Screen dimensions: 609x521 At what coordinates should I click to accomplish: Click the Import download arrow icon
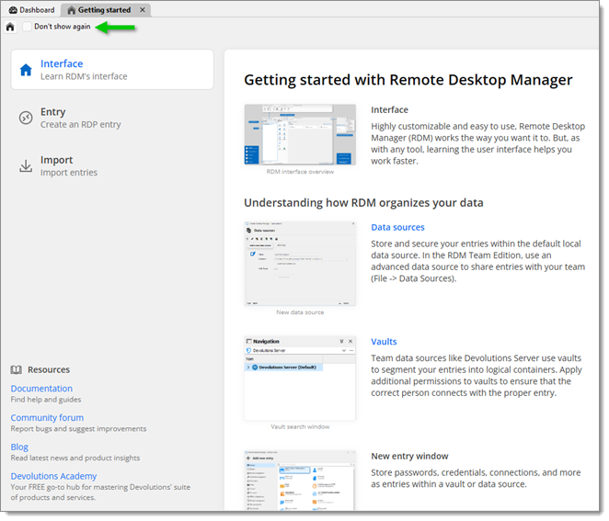26,165
